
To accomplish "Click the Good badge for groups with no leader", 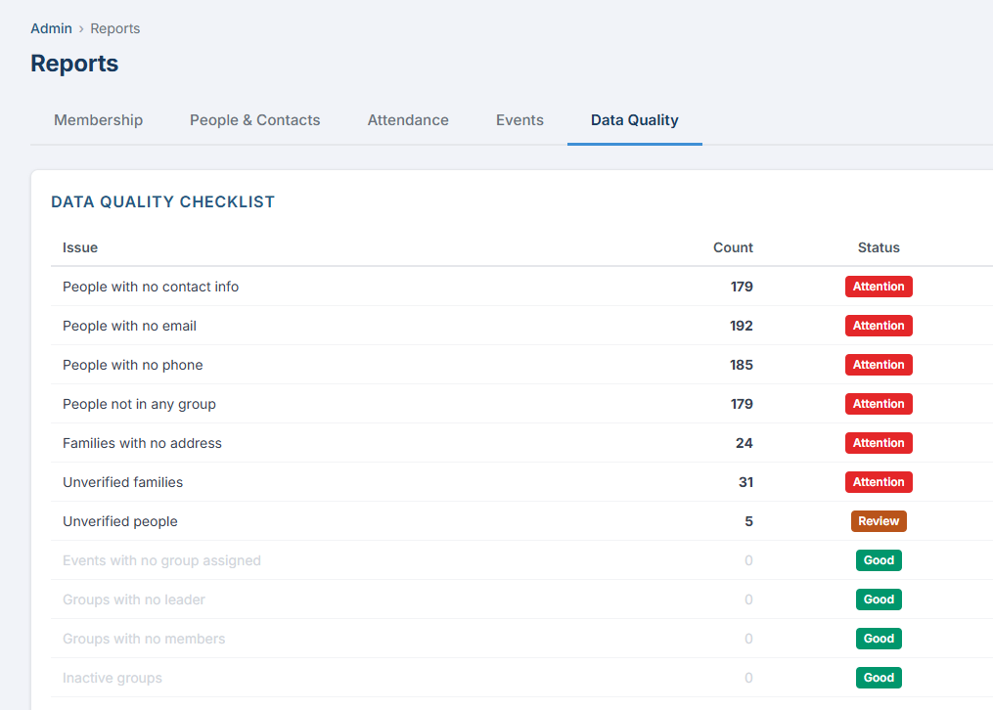I will point(878,599).
